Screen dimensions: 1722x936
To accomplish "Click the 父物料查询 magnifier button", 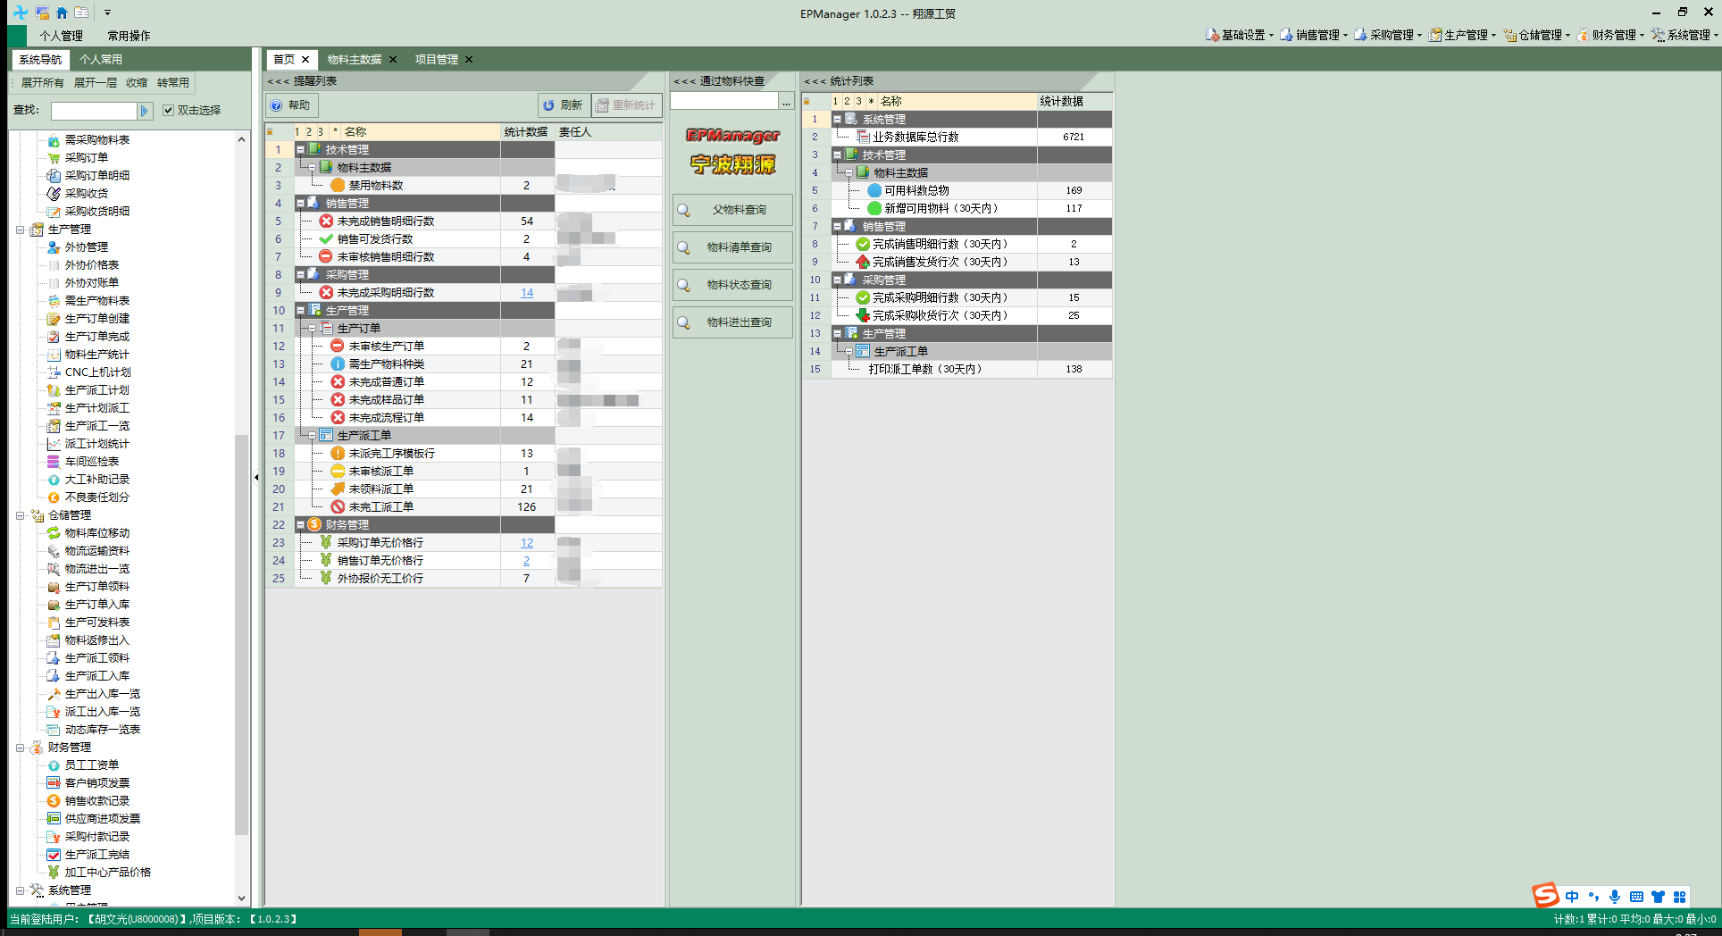I will tap(732, 210).
